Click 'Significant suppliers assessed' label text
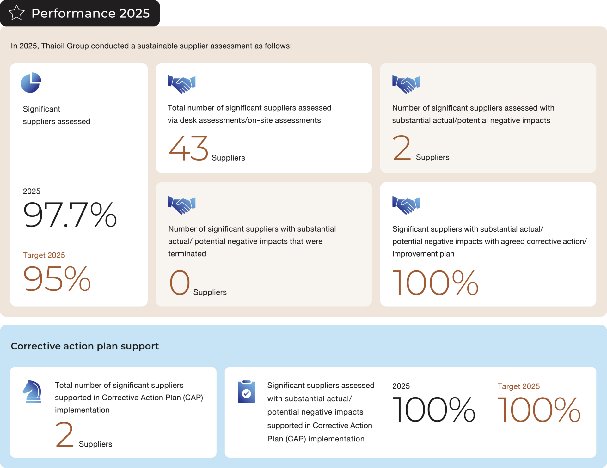Screen dimensions: 607x468 coord(56,115)
